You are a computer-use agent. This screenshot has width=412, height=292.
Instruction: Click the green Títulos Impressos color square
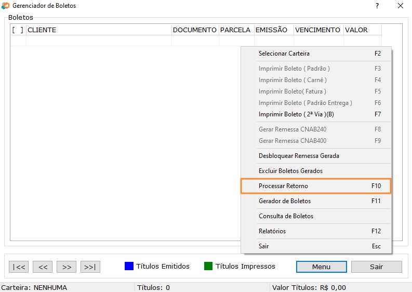click(208, 267)
